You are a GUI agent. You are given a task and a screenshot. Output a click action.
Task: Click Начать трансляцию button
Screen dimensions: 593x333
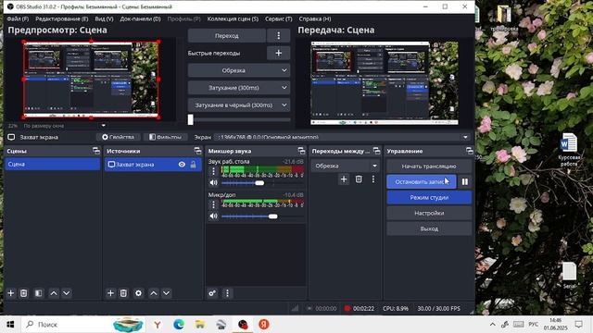[x=429, y=166]
